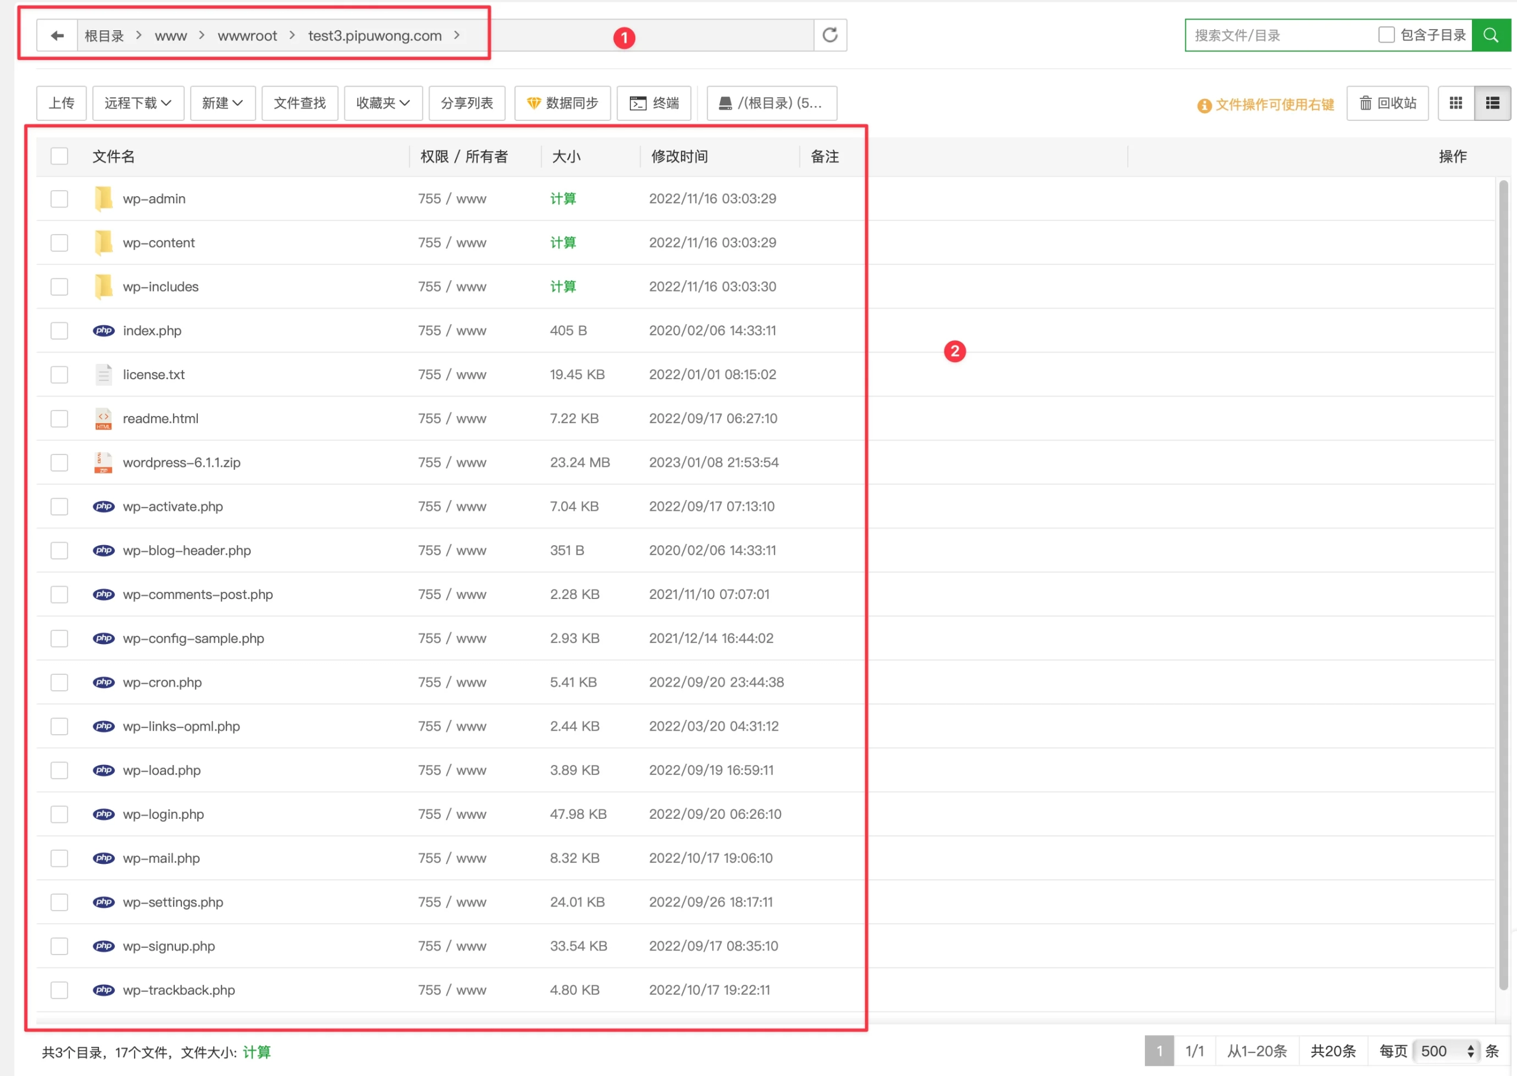The height and width of the screenshot is (1076, 1517).
Task: Go to wwwroot in the path
Action: pos(247,36)
